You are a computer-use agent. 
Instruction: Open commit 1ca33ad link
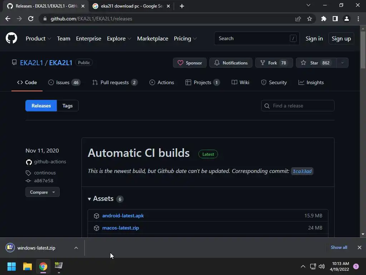(x=302, y=171)
